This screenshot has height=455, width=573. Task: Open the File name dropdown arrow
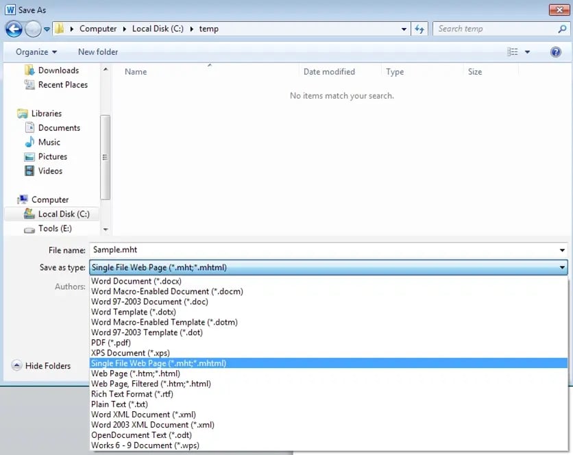point(562,251)
